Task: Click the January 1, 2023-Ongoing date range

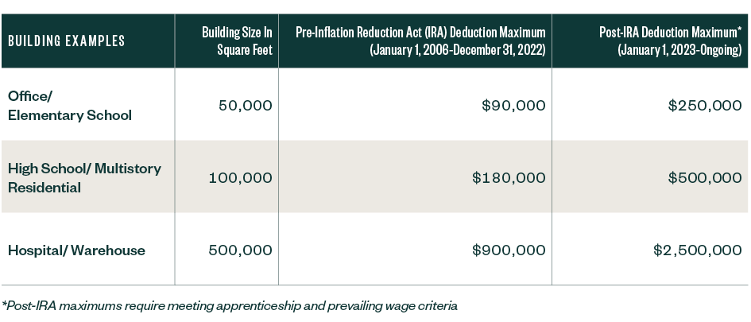Action: tap(680, 50)
